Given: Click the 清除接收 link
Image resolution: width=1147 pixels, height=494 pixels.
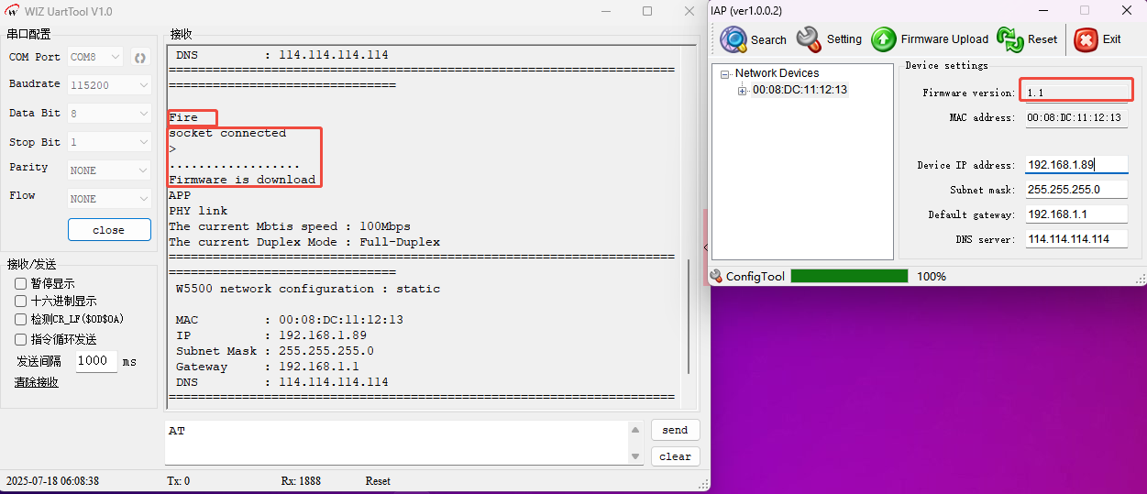Looking at the screenshot, I should coord(36,382).
